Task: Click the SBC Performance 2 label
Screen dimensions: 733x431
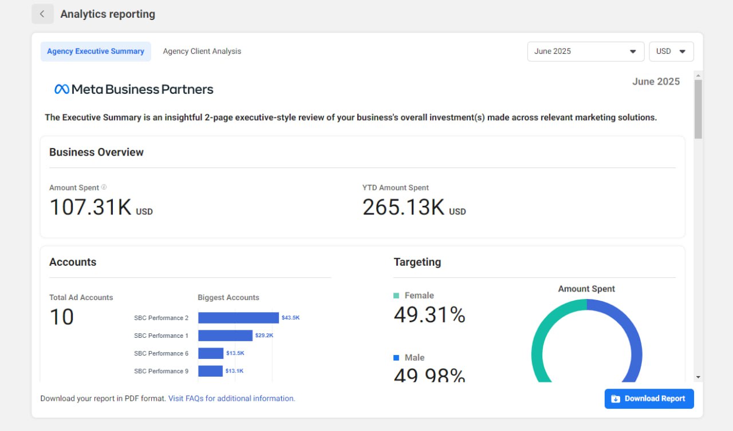Action: pos(161,318)
